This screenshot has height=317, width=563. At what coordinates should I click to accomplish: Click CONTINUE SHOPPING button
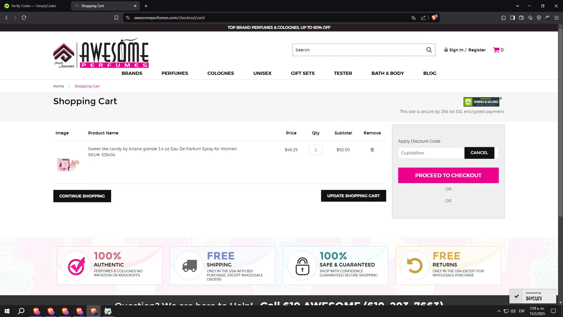pos(82,196)
